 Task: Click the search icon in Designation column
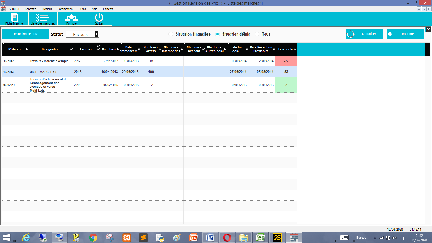71,49
